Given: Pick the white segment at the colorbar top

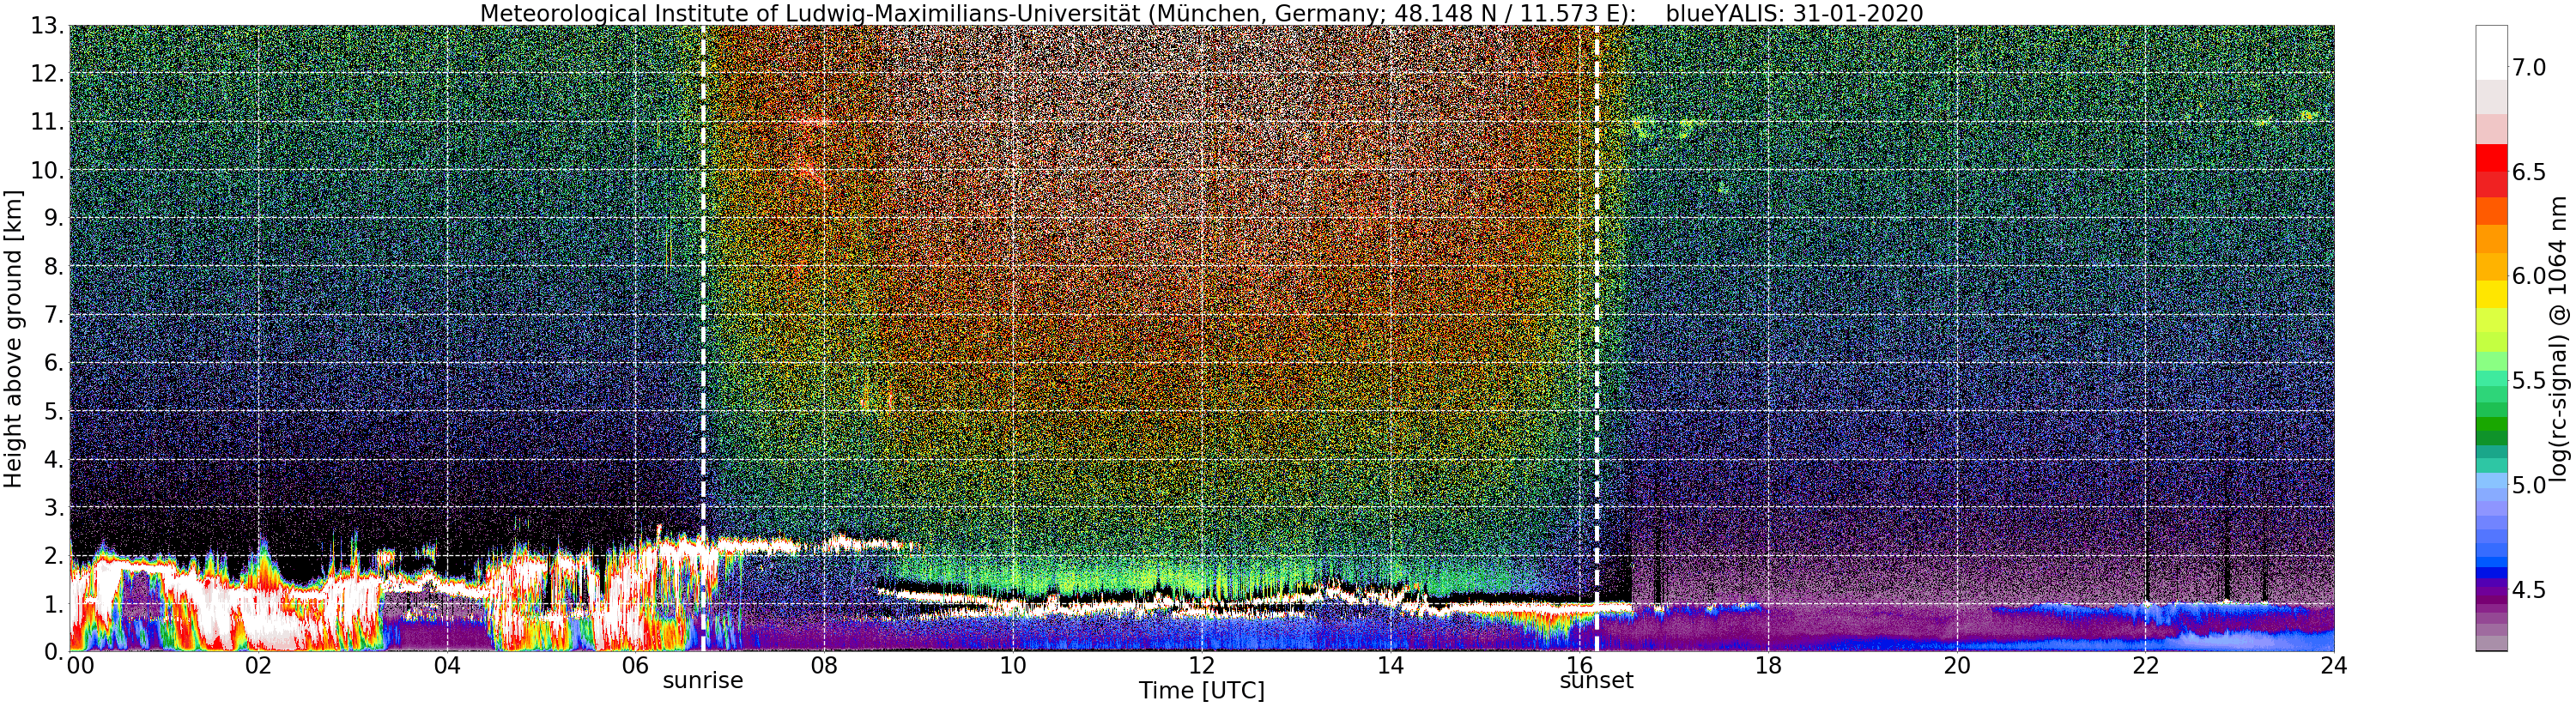Looking at the screenshot, I should pos(2491,53).
